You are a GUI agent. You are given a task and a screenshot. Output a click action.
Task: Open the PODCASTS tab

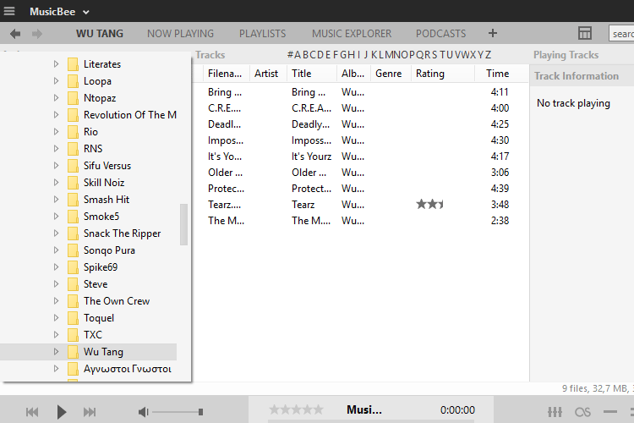(x=440, y=34)
